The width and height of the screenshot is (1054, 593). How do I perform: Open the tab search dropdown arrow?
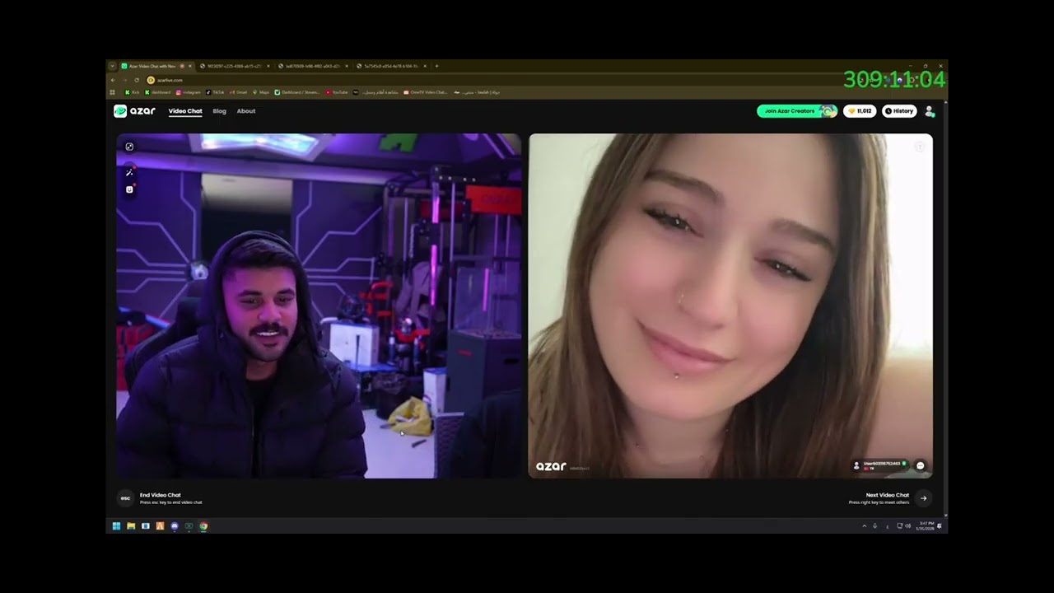[x=112, y=66]
